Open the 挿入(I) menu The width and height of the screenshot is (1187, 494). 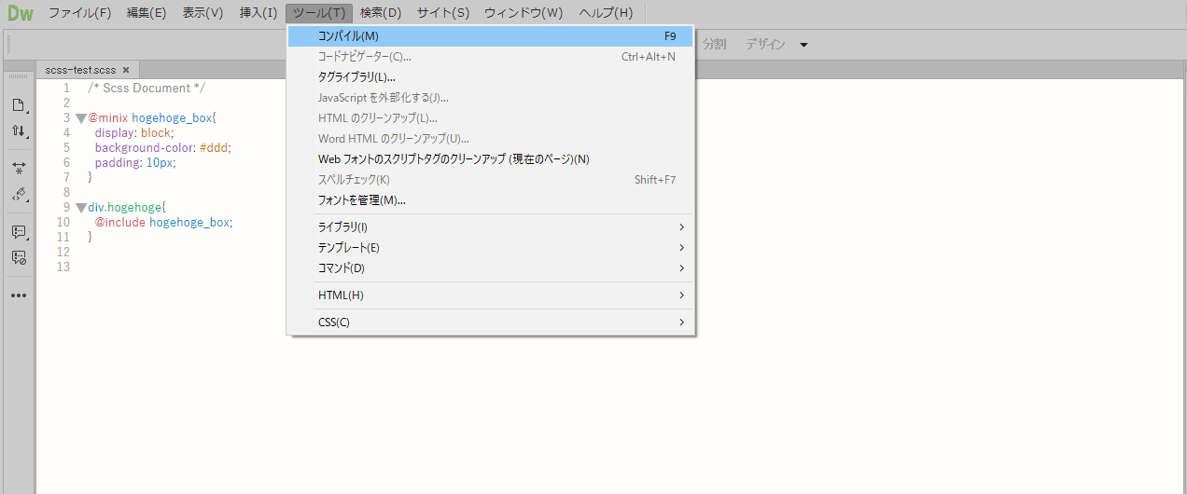click(258, 13)
